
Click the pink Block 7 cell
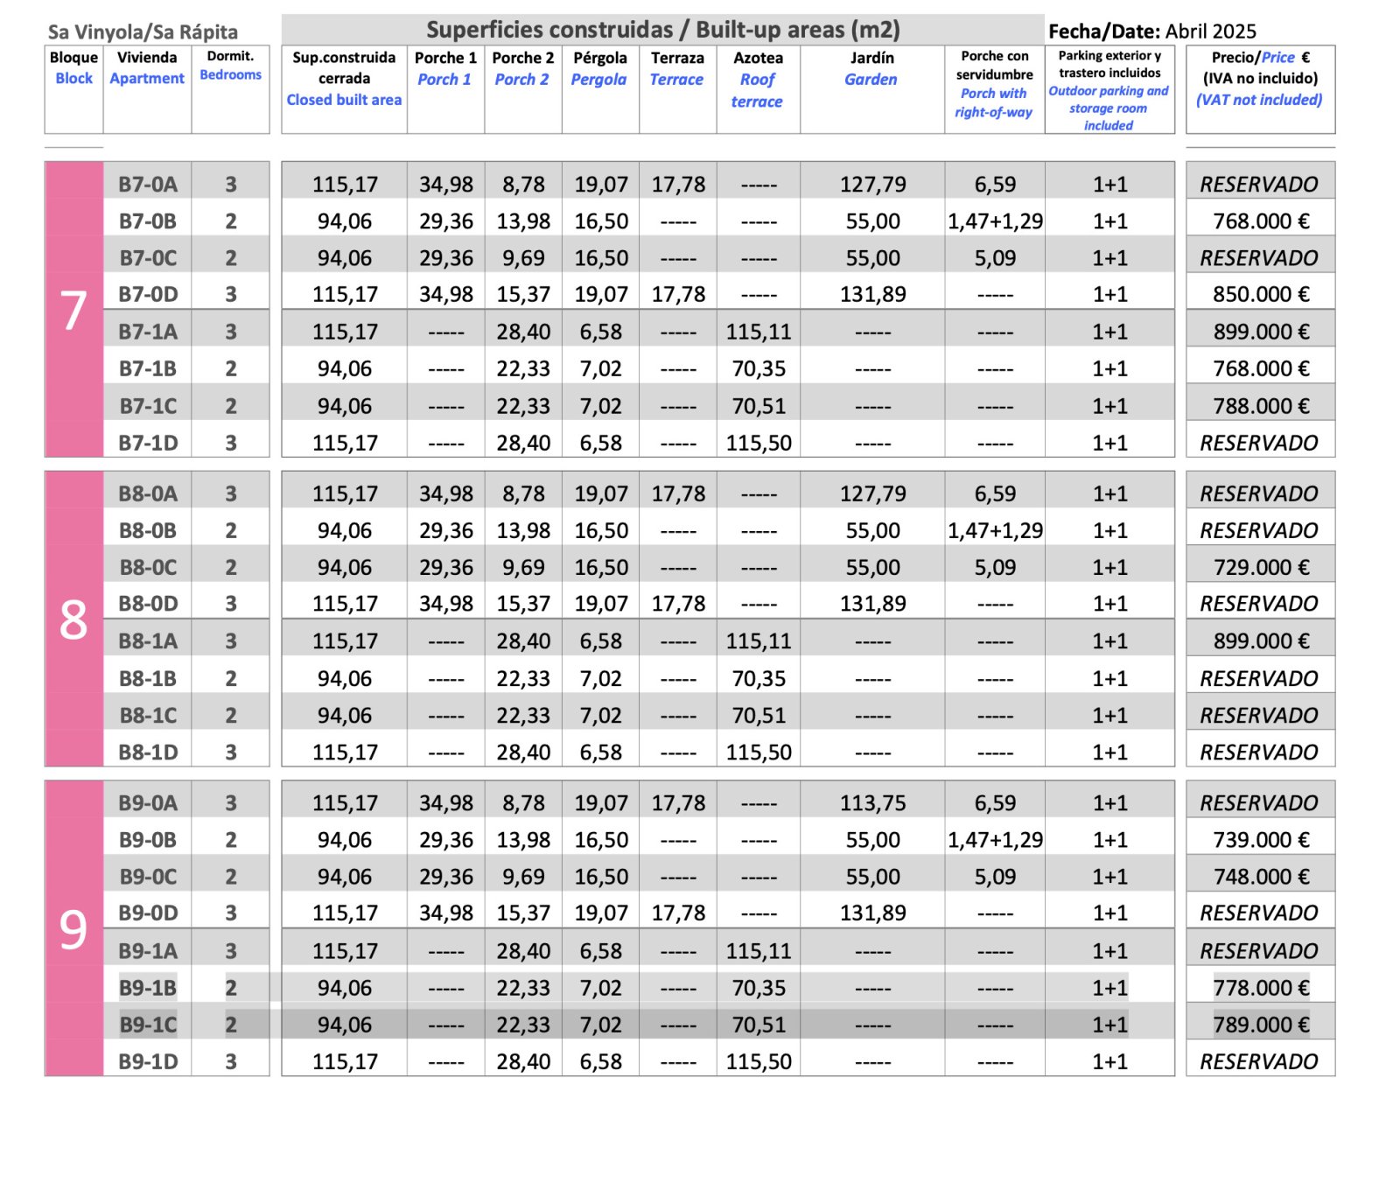click(x=73, y=310)
